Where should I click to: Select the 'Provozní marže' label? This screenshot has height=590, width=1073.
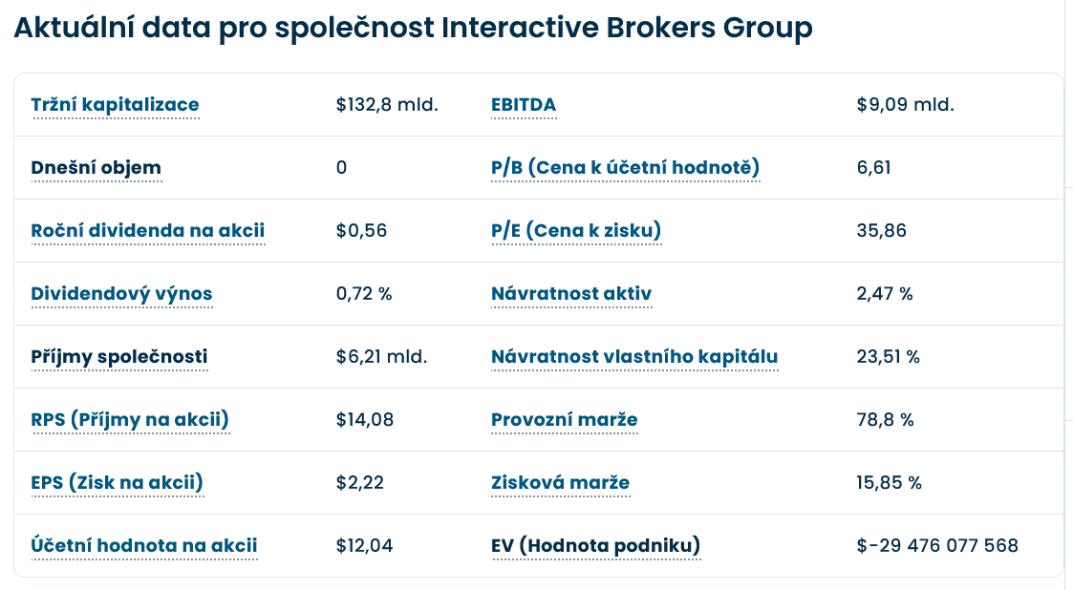pos(564,420)
